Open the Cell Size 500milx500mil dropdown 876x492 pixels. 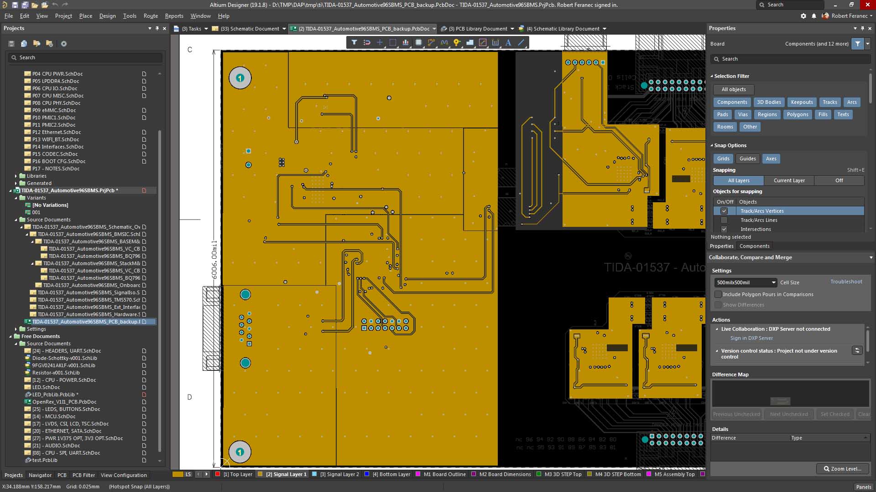click(x=773, y=282)
